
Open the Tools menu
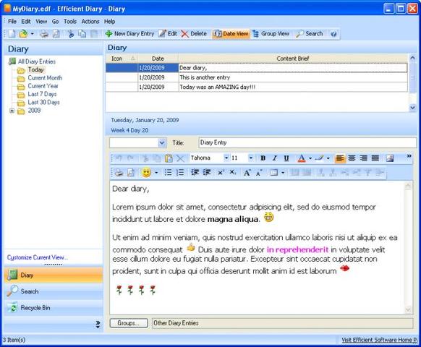point(70,22)
